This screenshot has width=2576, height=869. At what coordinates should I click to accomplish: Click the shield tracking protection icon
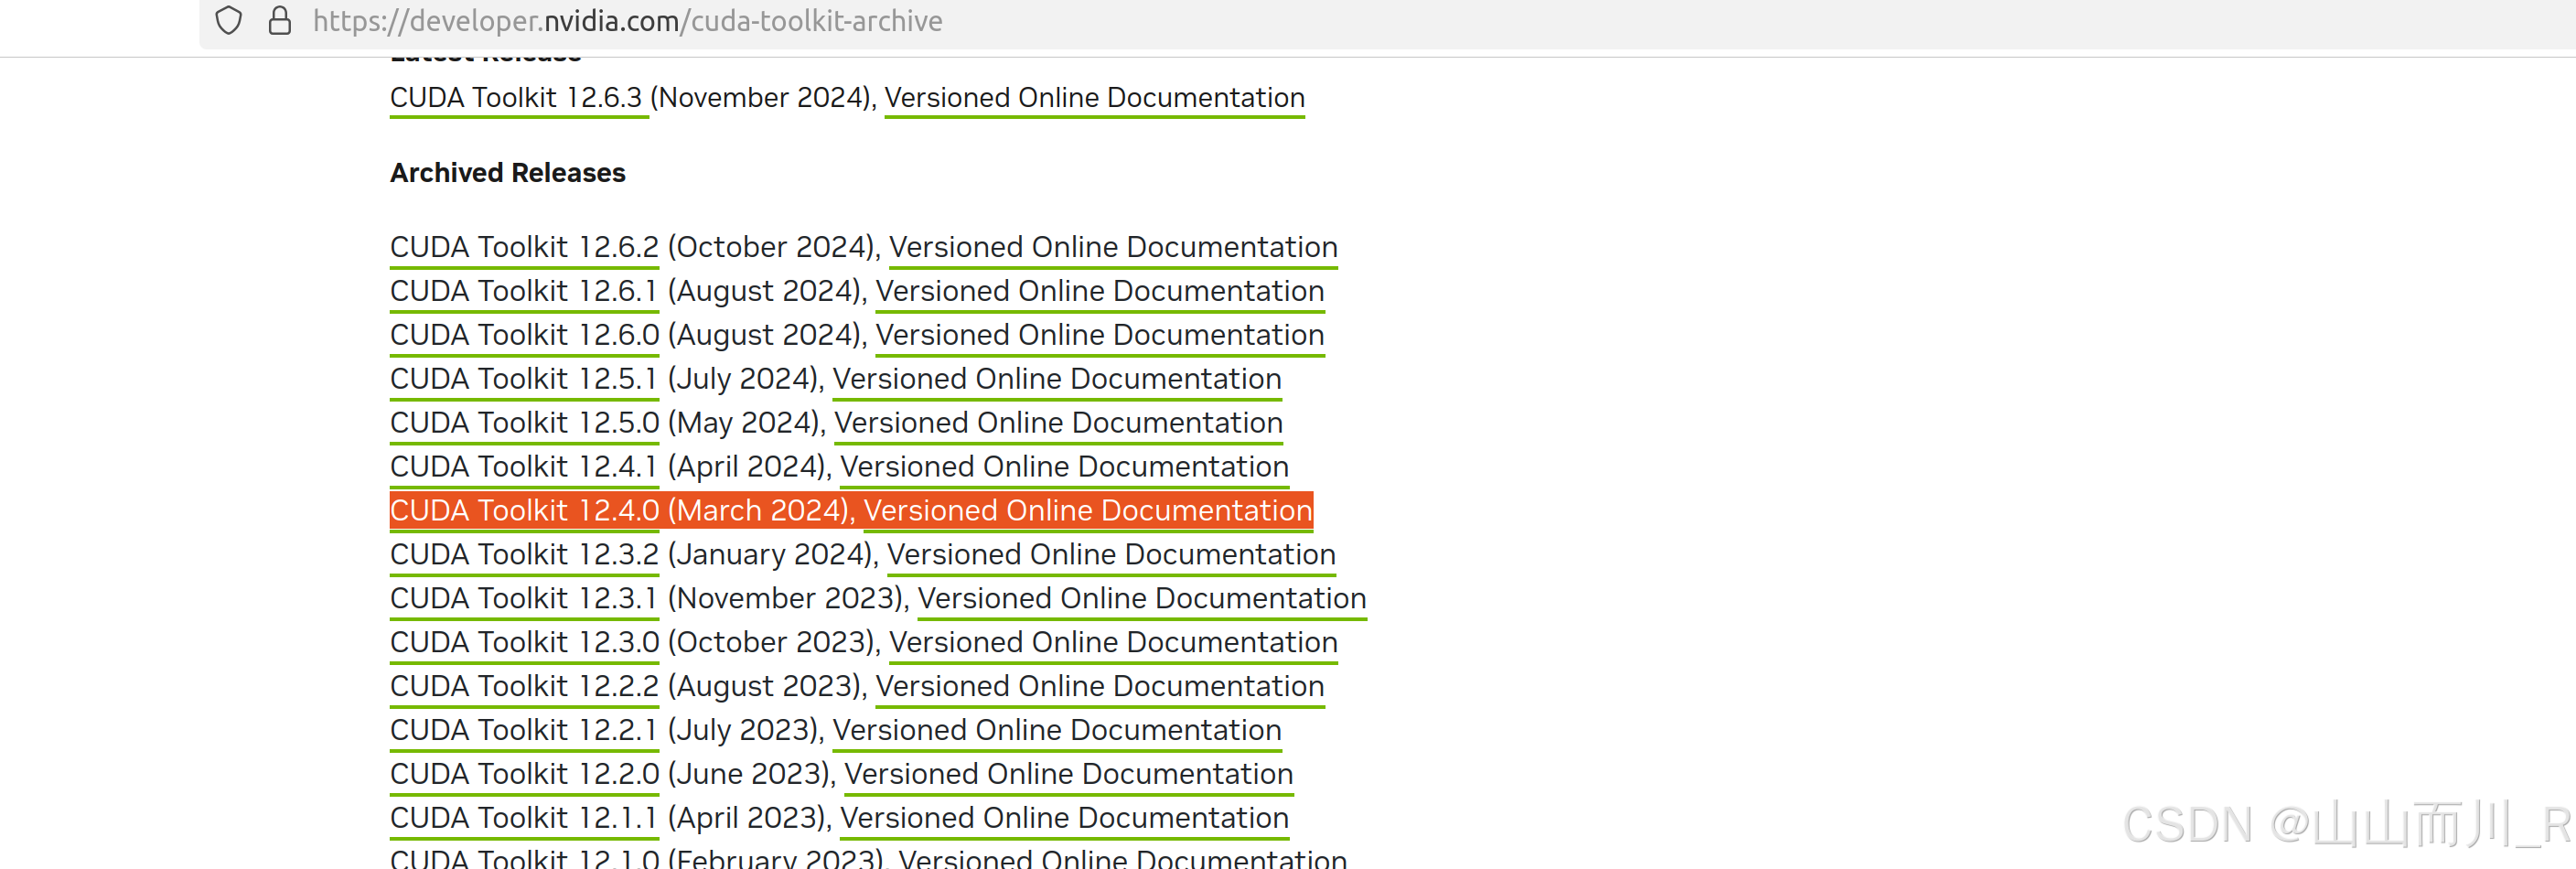click(x=229, y=21)
